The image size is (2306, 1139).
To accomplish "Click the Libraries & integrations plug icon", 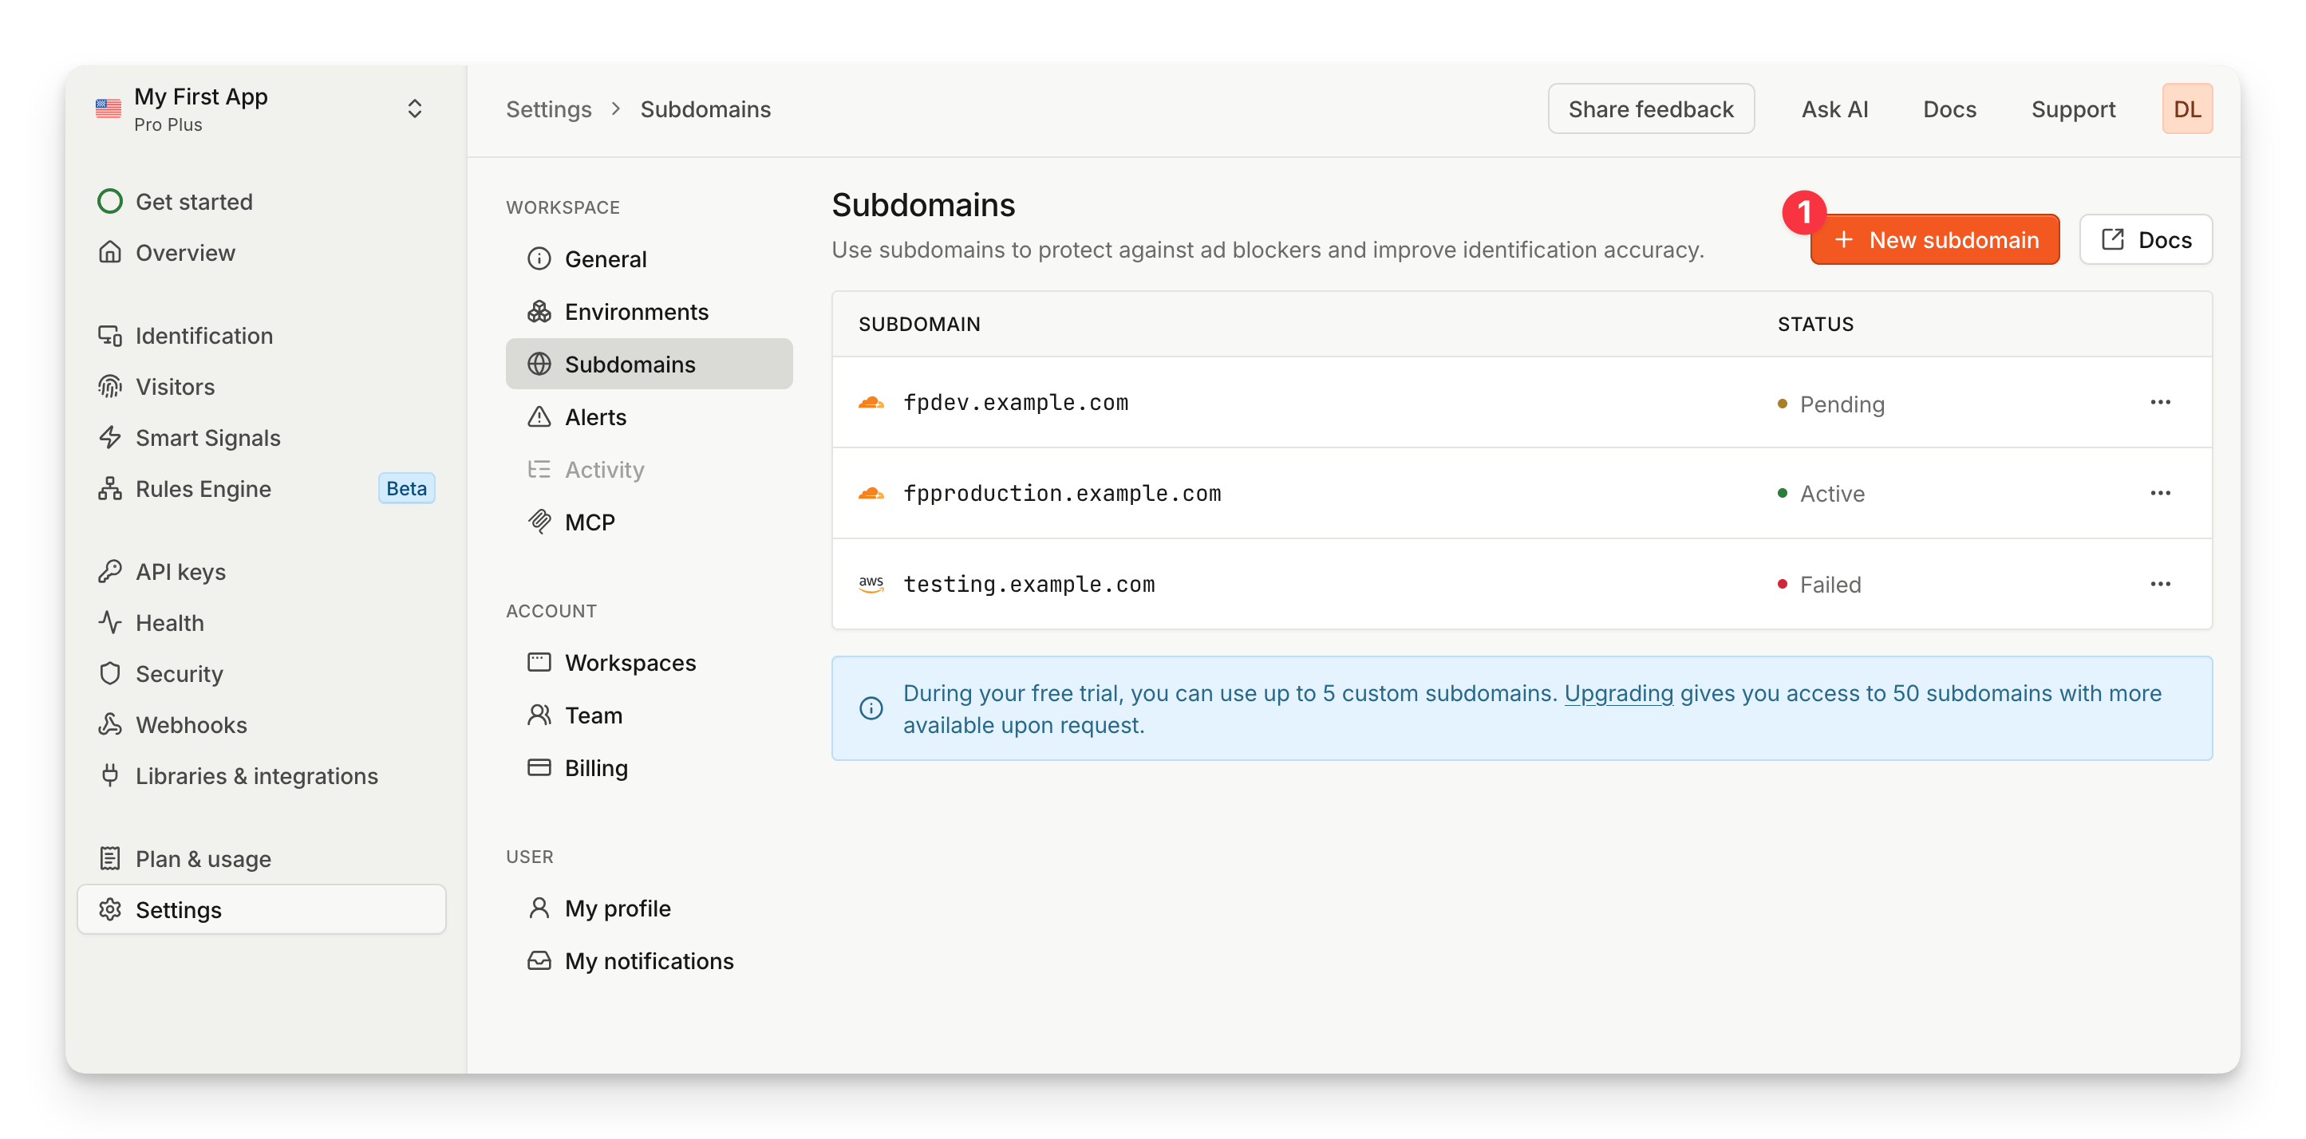I will click(109, 776).
